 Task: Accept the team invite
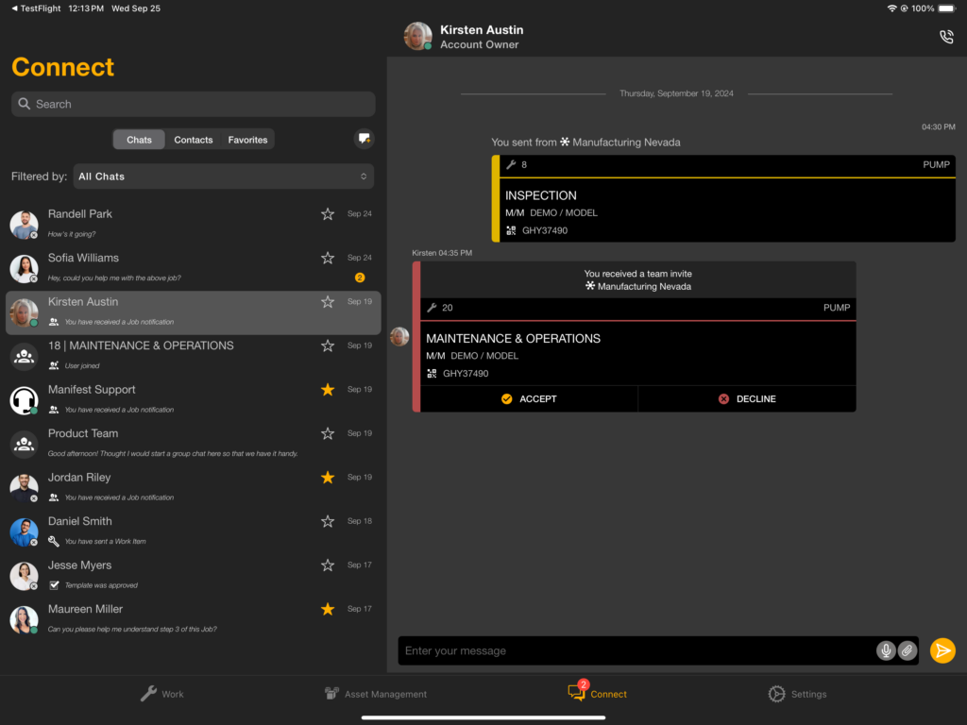529,399
